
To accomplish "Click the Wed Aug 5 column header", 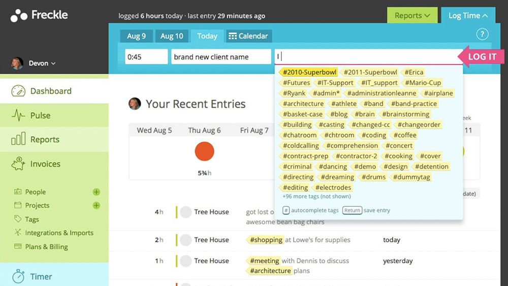I will [154, 131].
